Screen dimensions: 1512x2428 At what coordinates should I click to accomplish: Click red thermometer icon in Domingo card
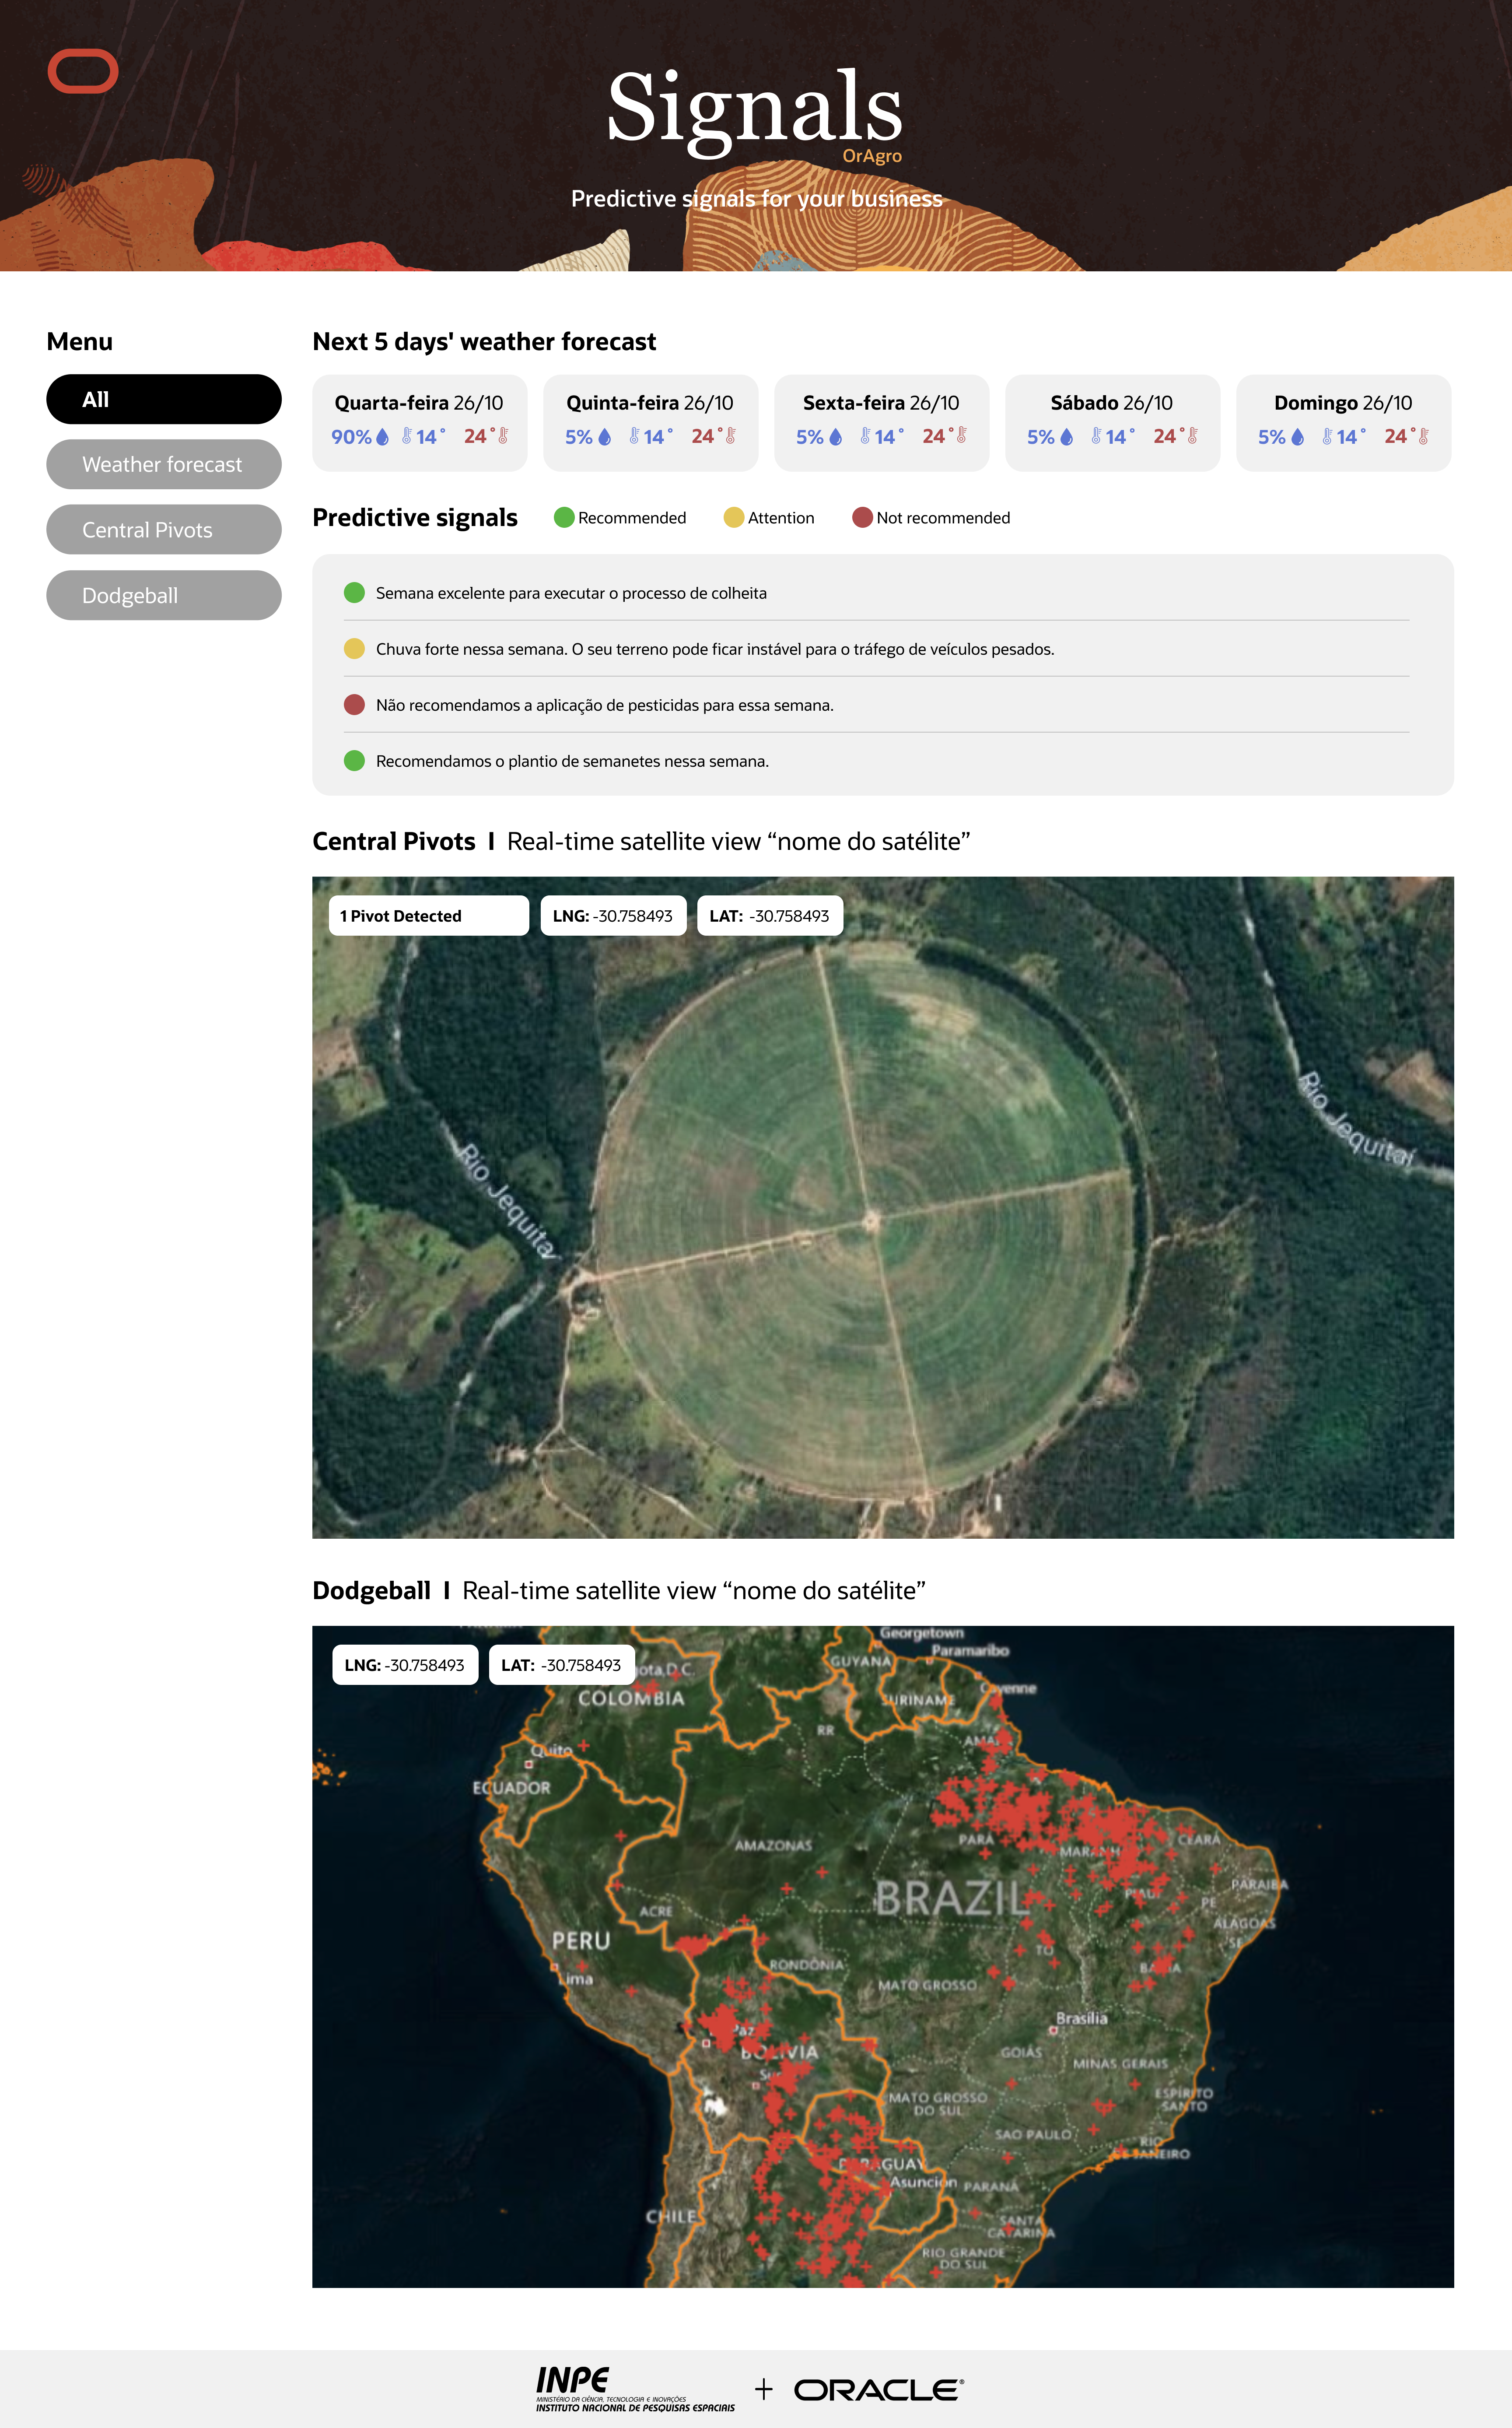1423,436
